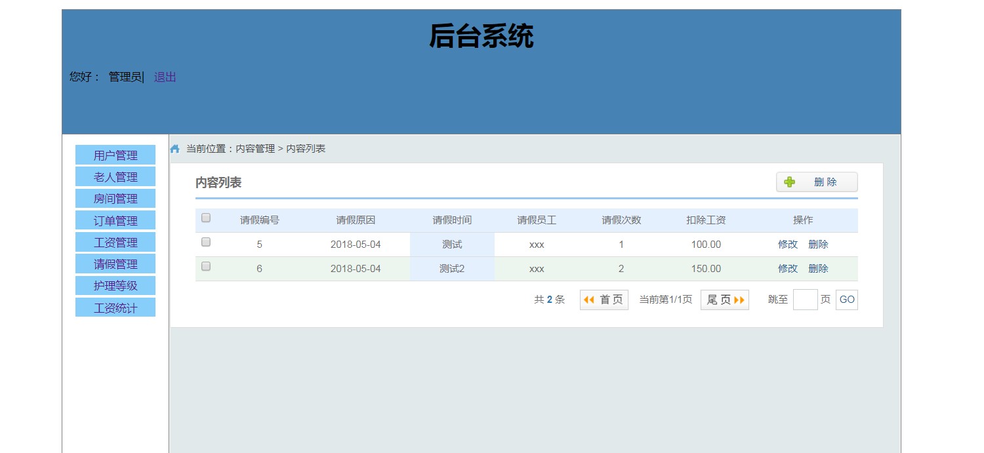Select 房间管理 from the side menu
This screenshot has width=984, height=453.
(x=115, y=199)
